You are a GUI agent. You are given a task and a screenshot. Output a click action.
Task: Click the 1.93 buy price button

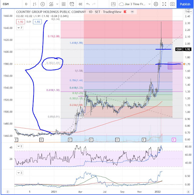pos(37,22)
